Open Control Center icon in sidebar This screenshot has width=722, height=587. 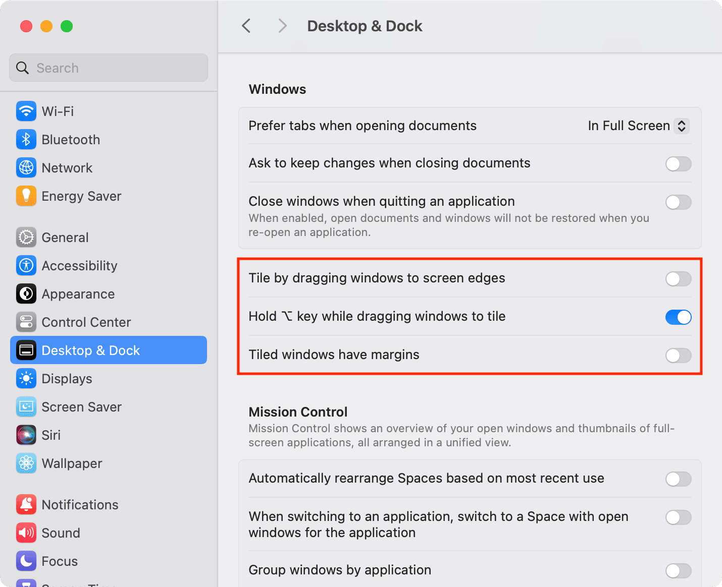tap(26, 322)
